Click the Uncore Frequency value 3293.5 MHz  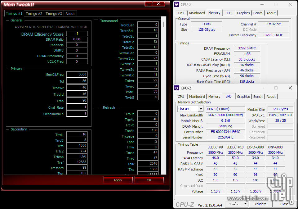coord(274,35)
